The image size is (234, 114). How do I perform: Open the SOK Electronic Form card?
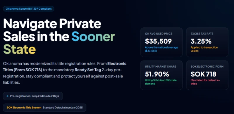[x=207, y=75]
